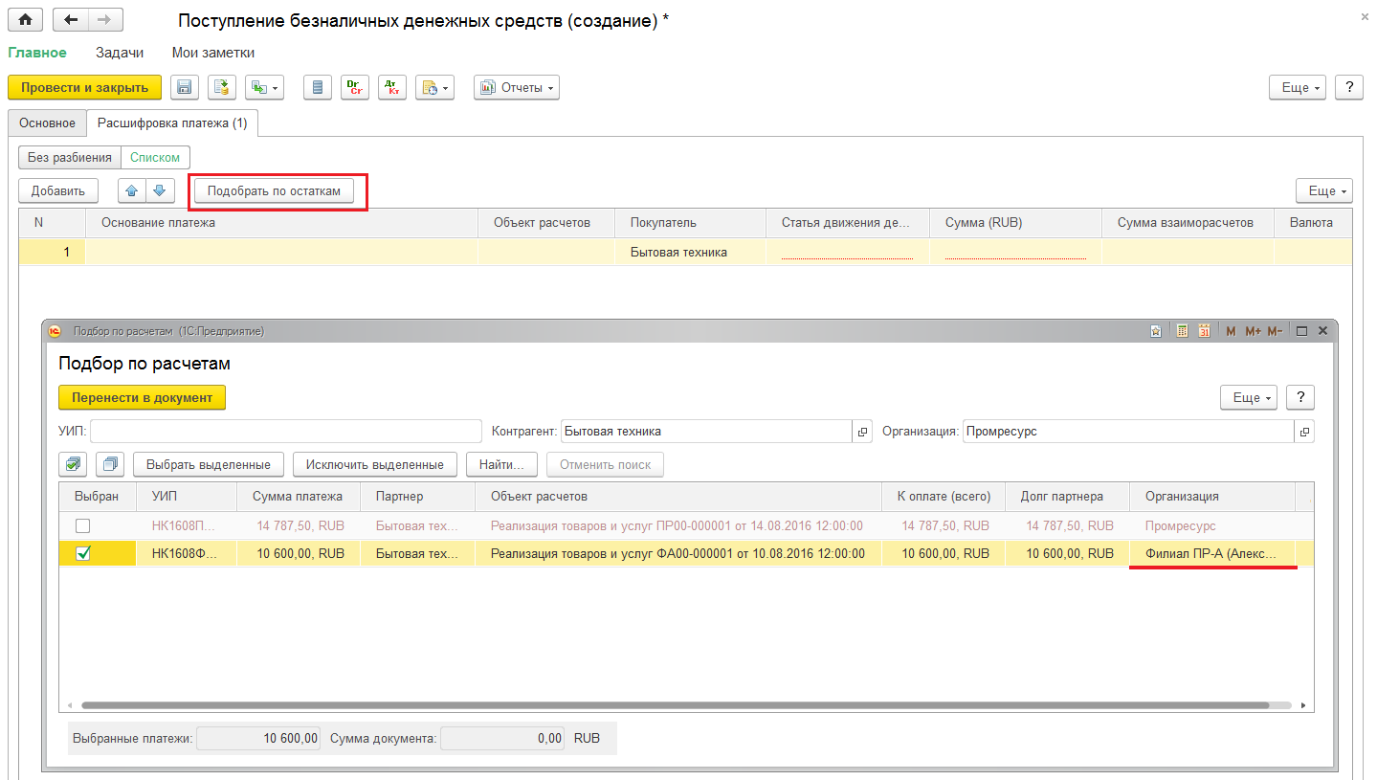Screen dimensions: 1377x780
Task: Maximize the Подбор по расчетам window
Action: coord(1301,331)
